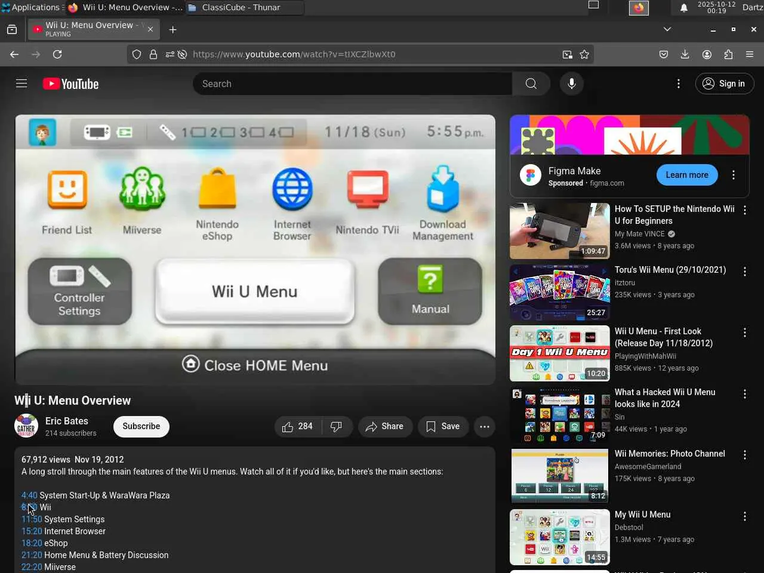List all tabs dropdown arrow
The image size is (764, 573).
point(667,29)
